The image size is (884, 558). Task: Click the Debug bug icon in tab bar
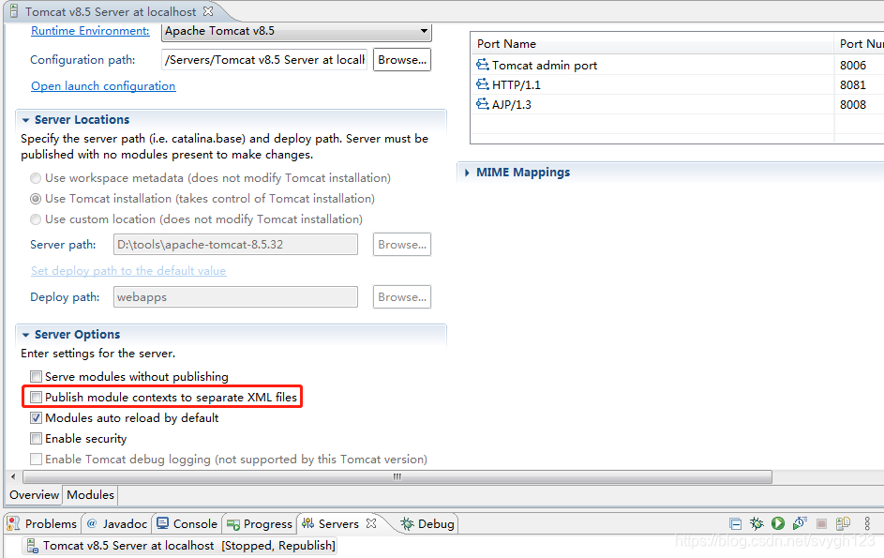(407, 523)
